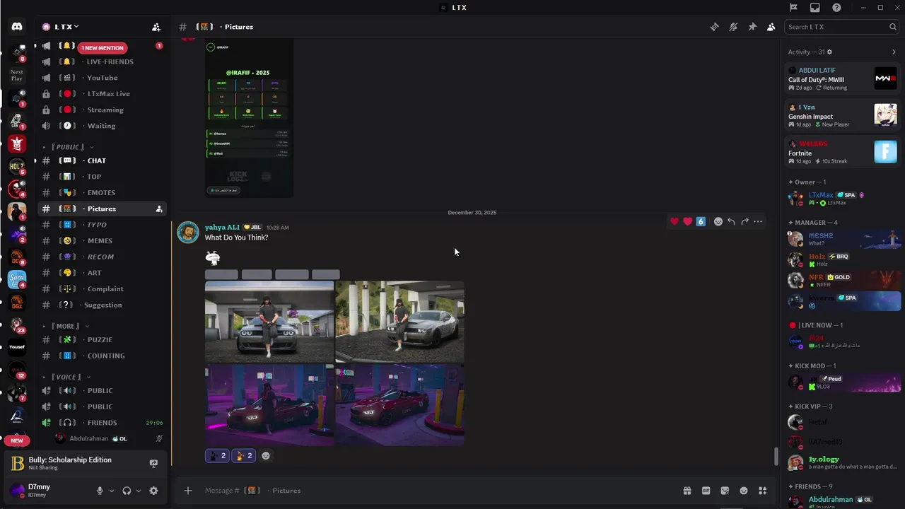Open the CHAT text channel
Viewport: 905px width, 509px height.
click(103, 160)
